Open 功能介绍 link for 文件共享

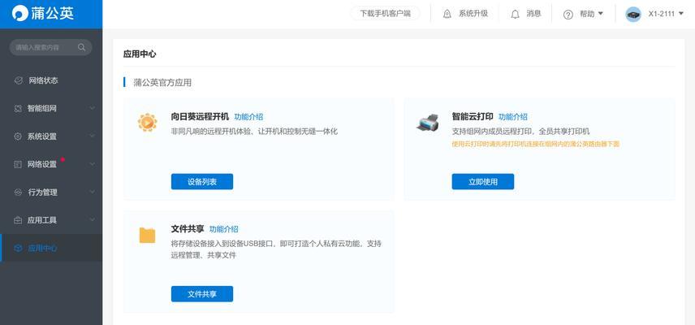click(x=224, y=229)
